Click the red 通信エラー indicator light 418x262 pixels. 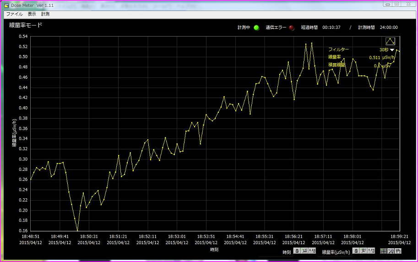292,27
